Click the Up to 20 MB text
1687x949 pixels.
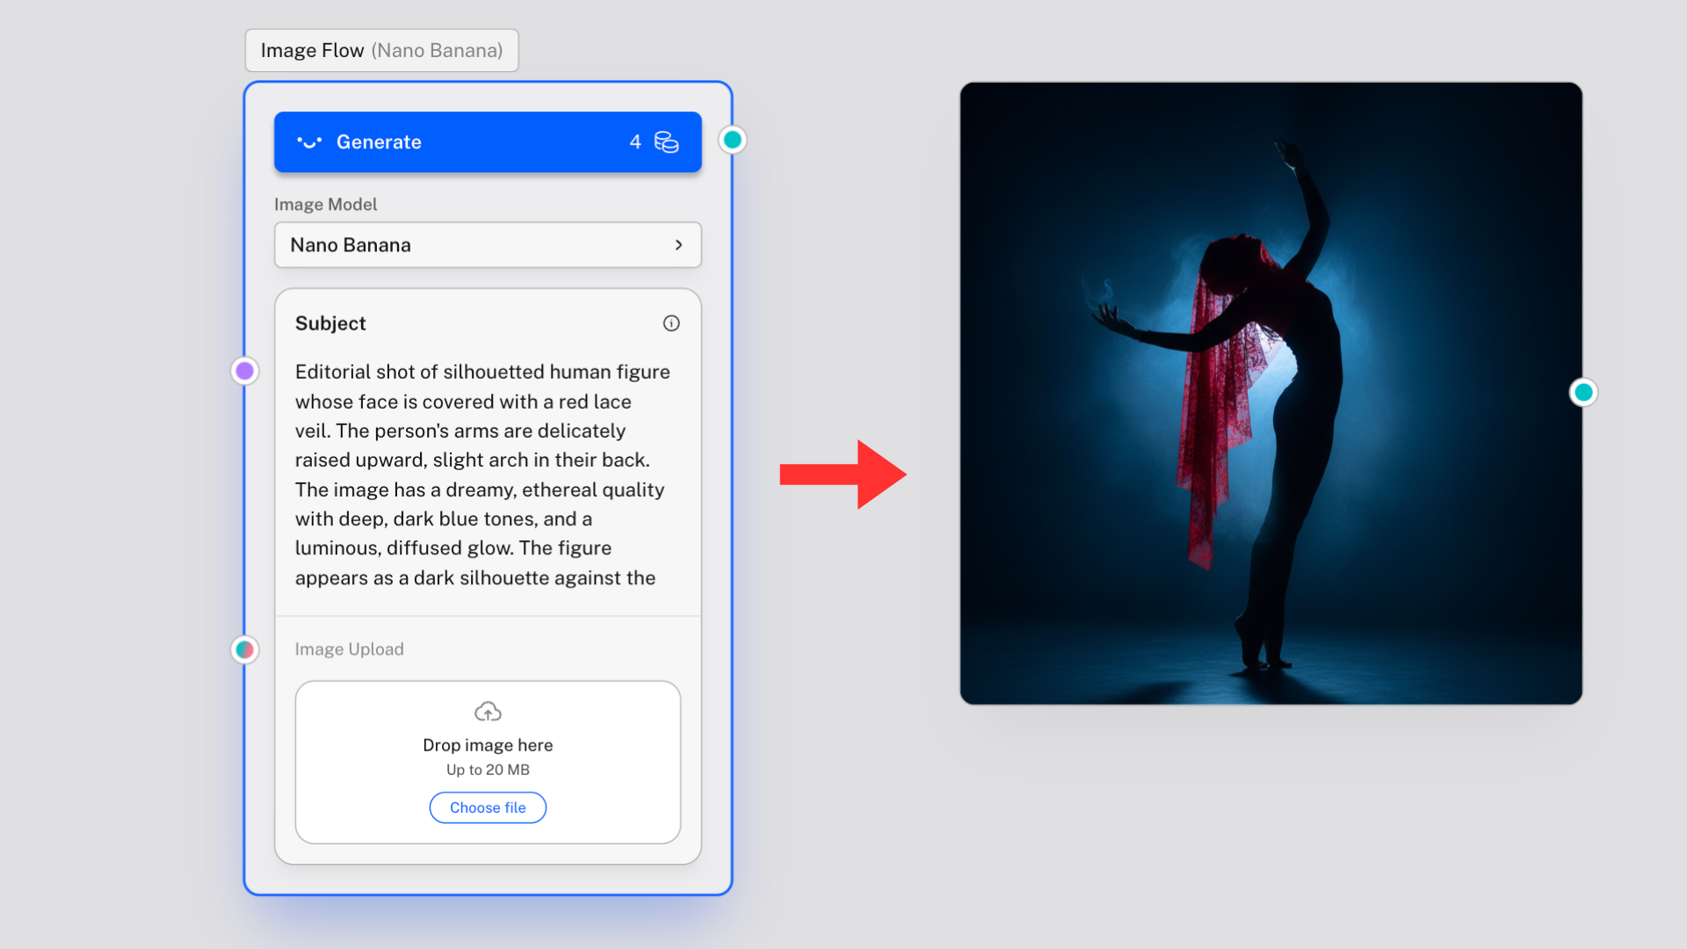pos(488,770)
